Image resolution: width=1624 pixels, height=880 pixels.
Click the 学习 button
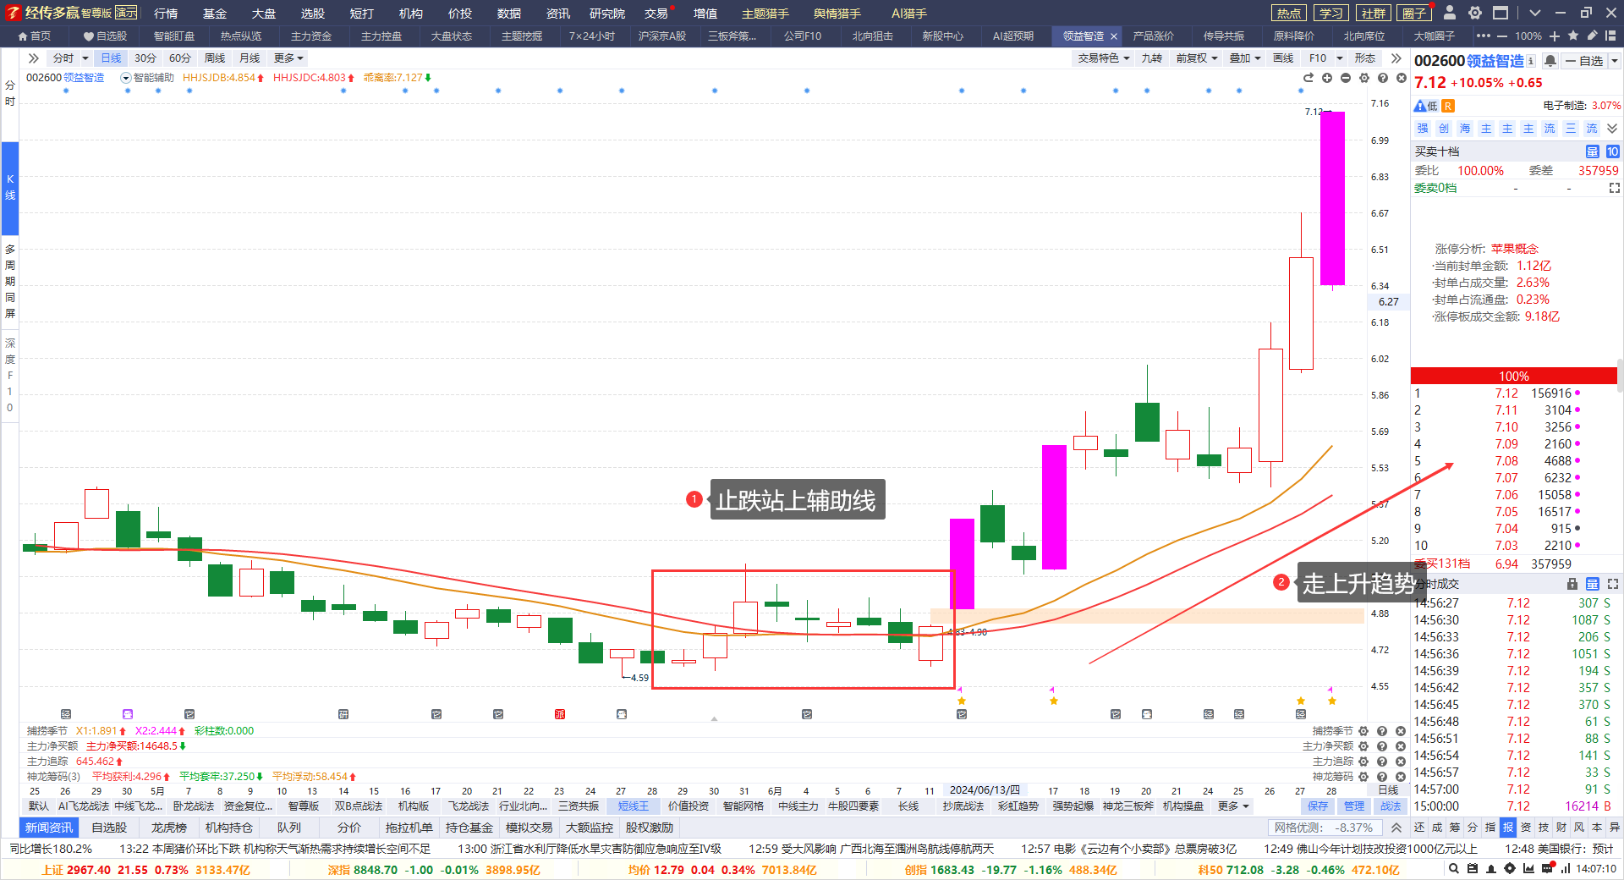click(1331, 13)
